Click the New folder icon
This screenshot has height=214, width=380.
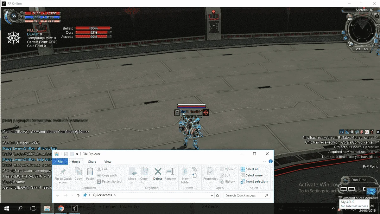click(186, 172)
